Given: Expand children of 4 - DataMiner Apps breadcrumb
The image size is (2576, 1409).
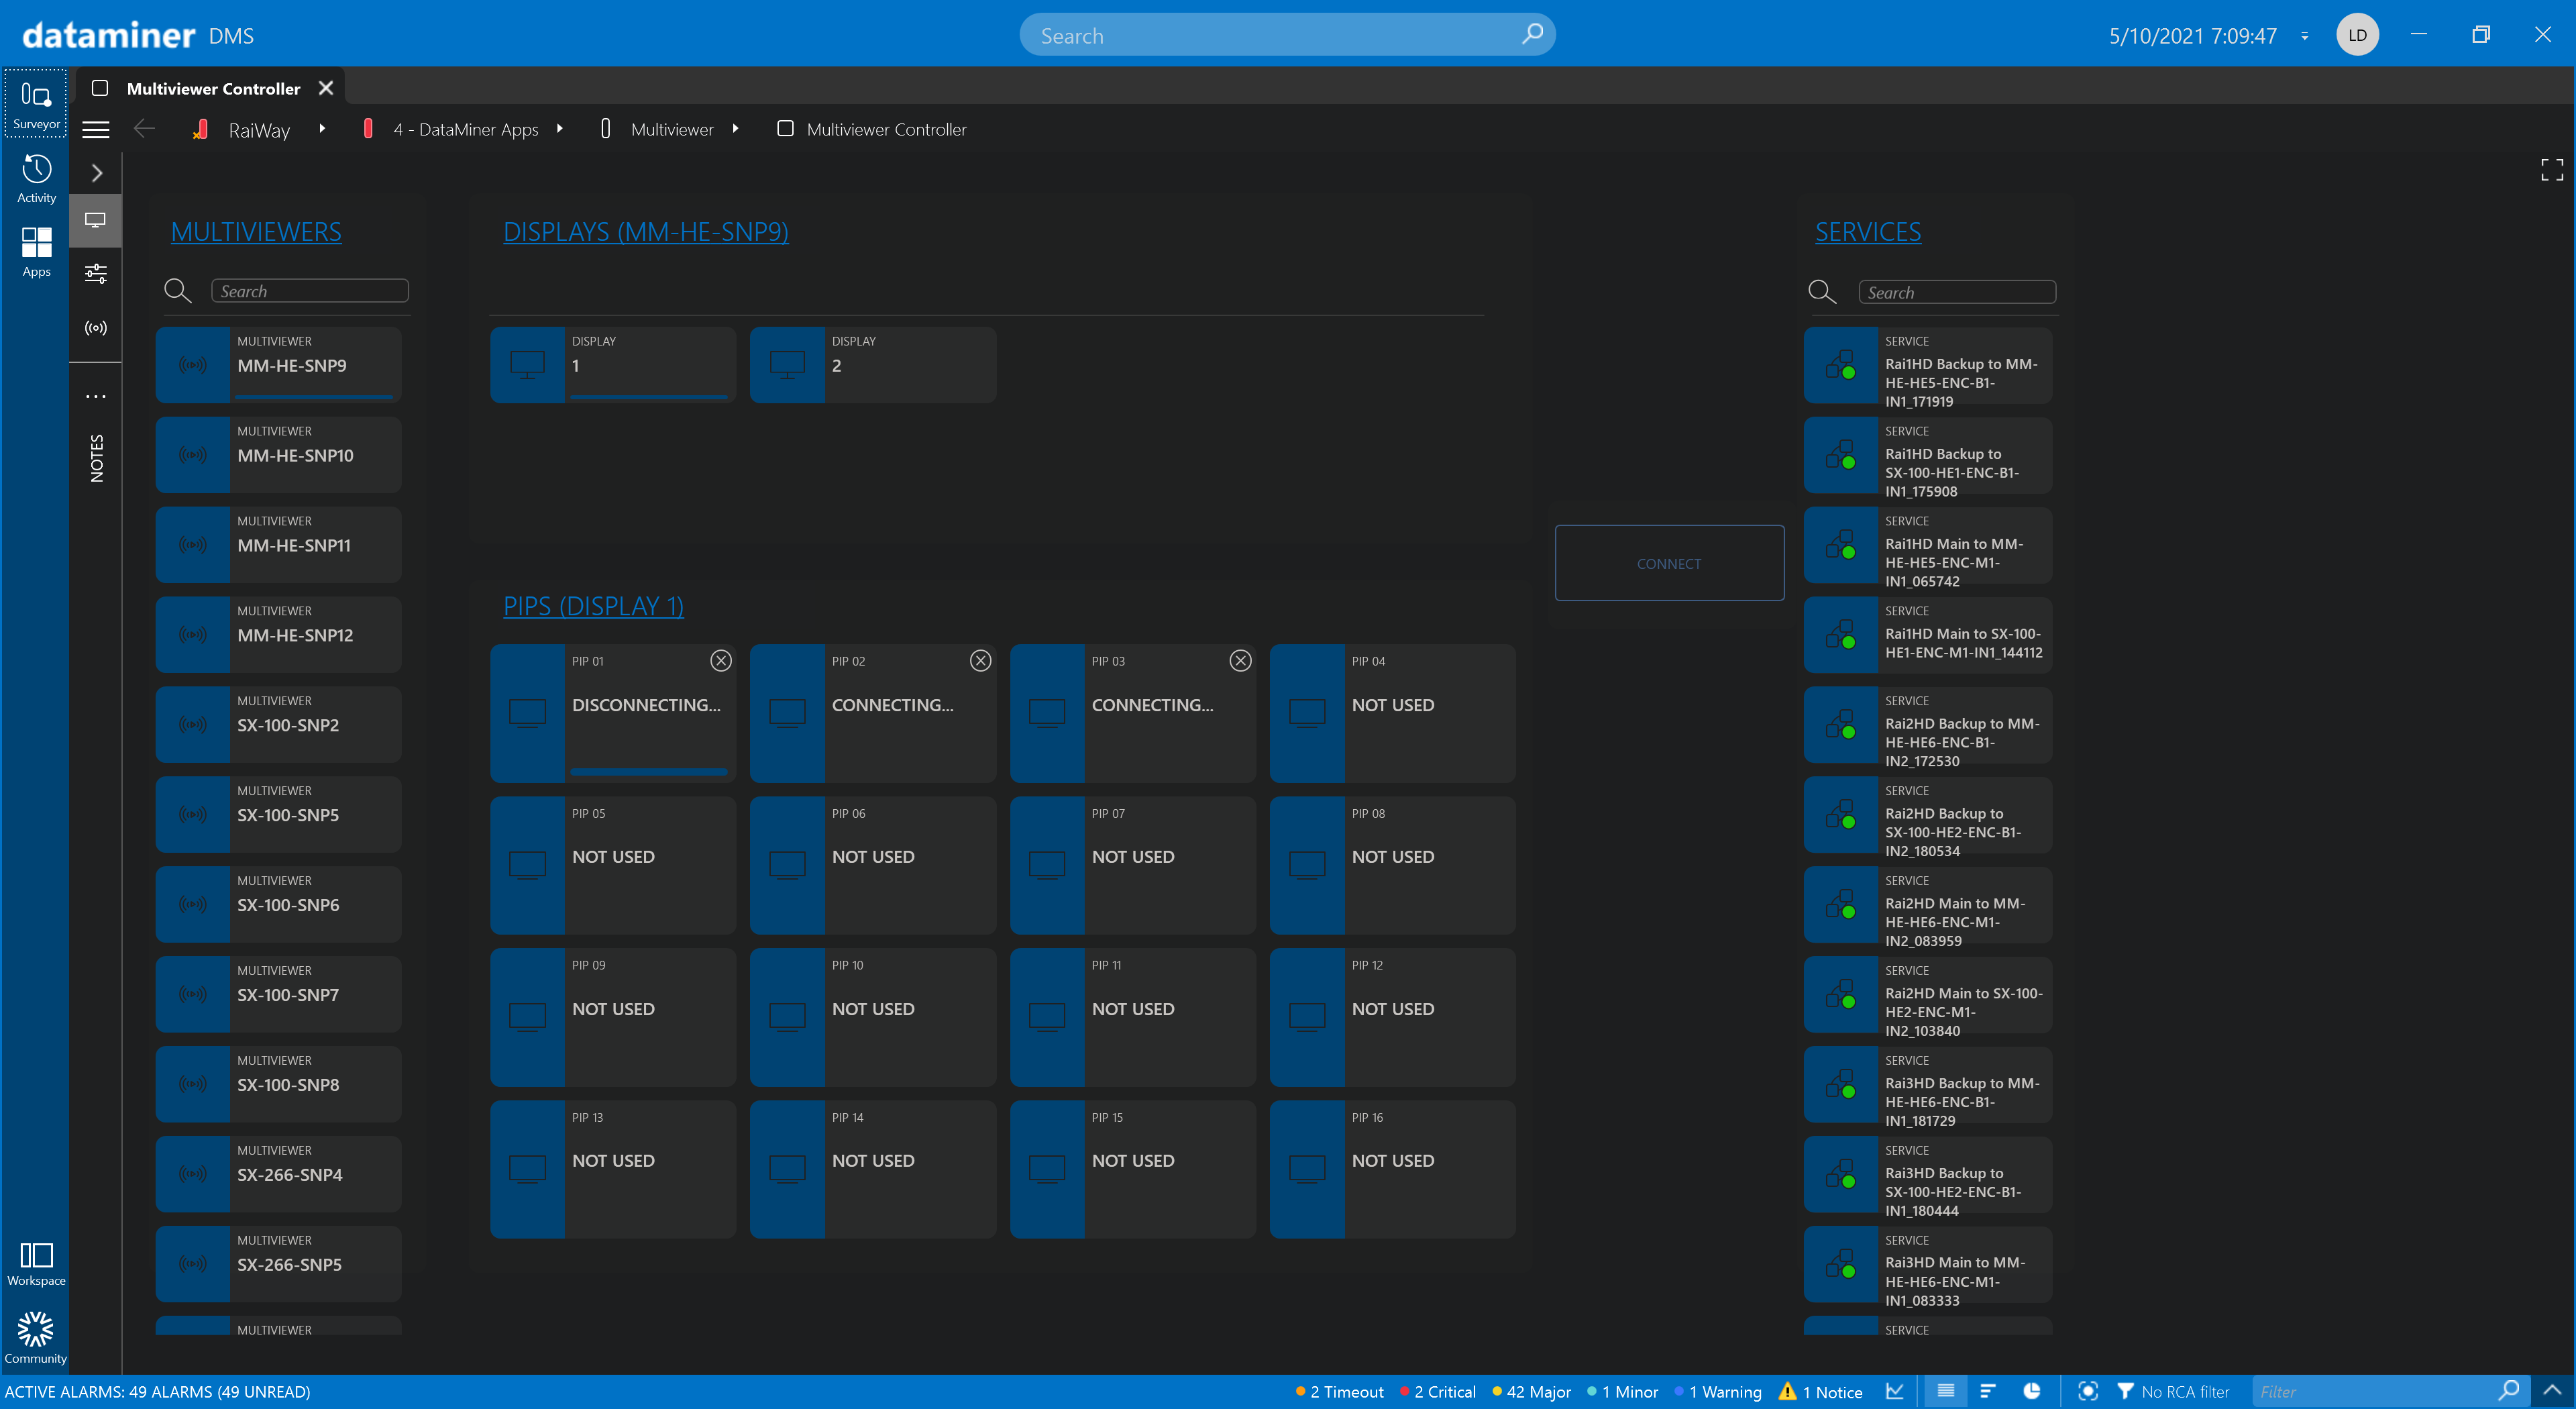Looking at the screenshot, I should (559, 128).
